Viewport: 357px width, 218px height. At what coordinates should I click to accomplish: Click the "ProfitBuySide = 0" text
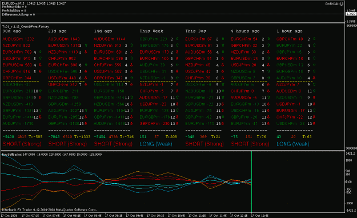tap(14, 7)
